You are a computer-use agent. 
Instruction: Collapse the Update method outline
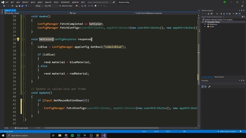pos(23,93)
